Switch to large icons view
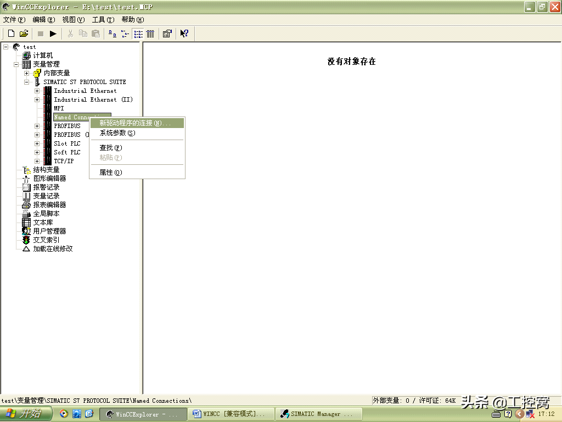This screenshot has width=562, height=422. [x=112, y=34]
